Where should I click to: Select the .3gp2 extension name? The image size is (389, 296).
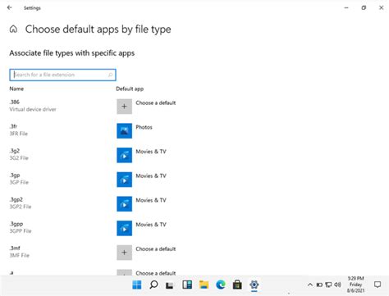pyautogui.click(x=16, y=199)
